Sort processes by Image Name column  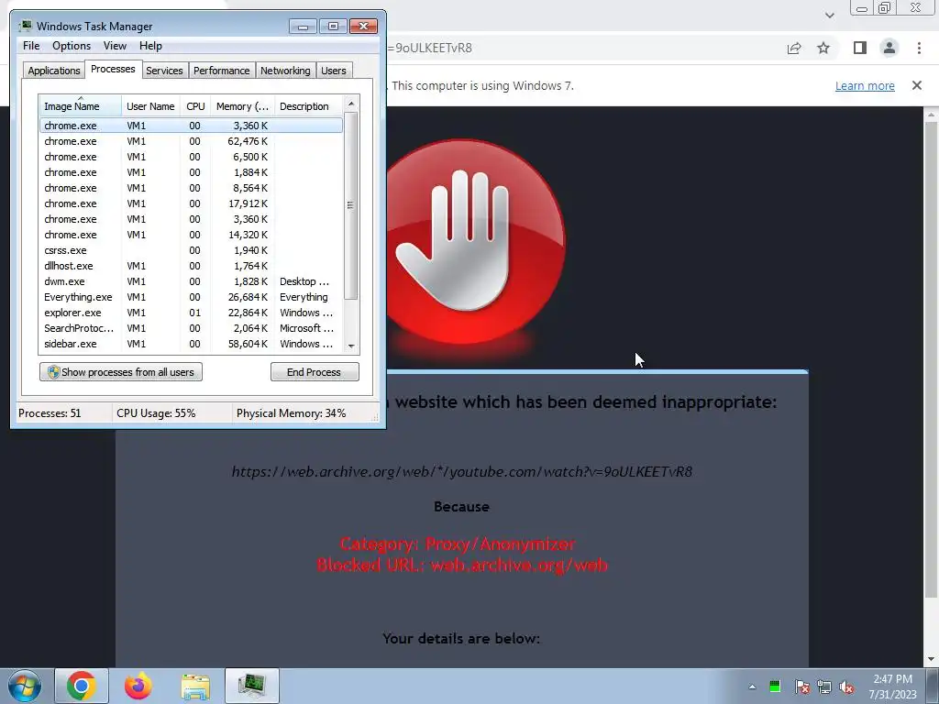pyautogui.click(x=81, y=106)
